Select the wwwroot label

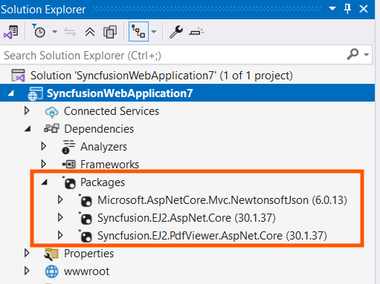(x=86, y=271)
